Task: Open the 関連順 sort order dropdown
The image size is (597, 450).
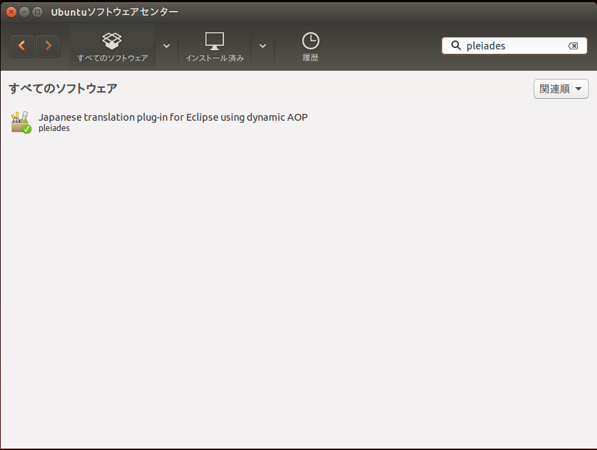Action: 561,89
